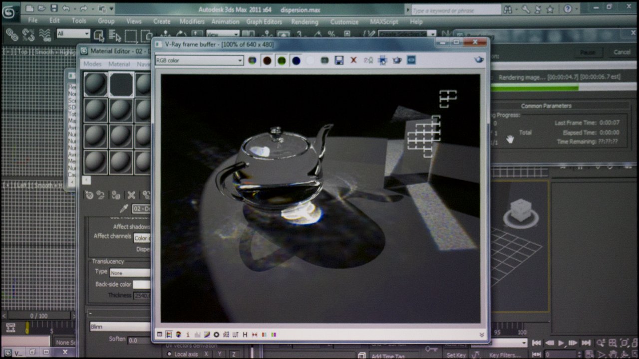Click Key Filters button
The height and width of the screenshot is (359, 639).
pos(505,355)
